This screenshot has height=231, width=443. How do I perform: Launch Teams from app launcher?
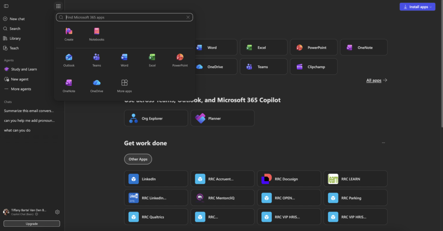pyautogui.click(x=96, y=60)
